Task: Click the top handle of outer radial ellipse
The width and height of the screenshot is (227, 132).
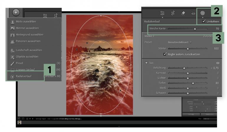Action: click(101, 16)
